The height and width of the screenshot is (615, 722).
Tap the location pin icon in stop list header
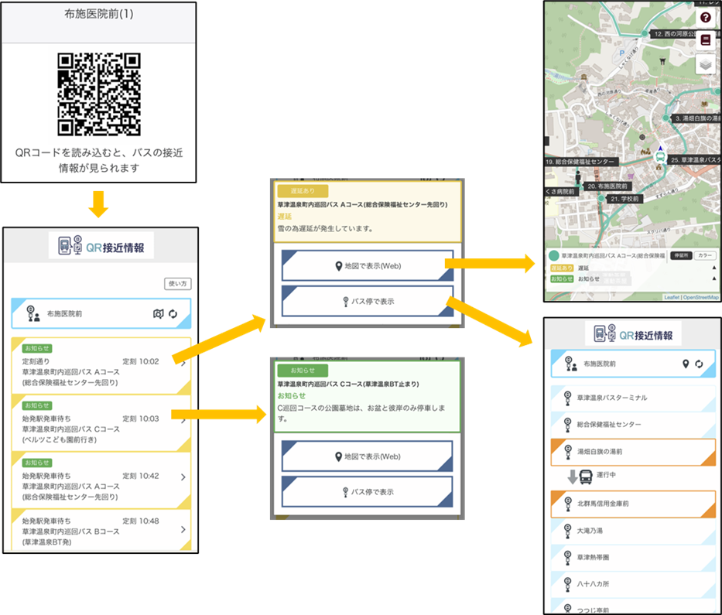686,364
